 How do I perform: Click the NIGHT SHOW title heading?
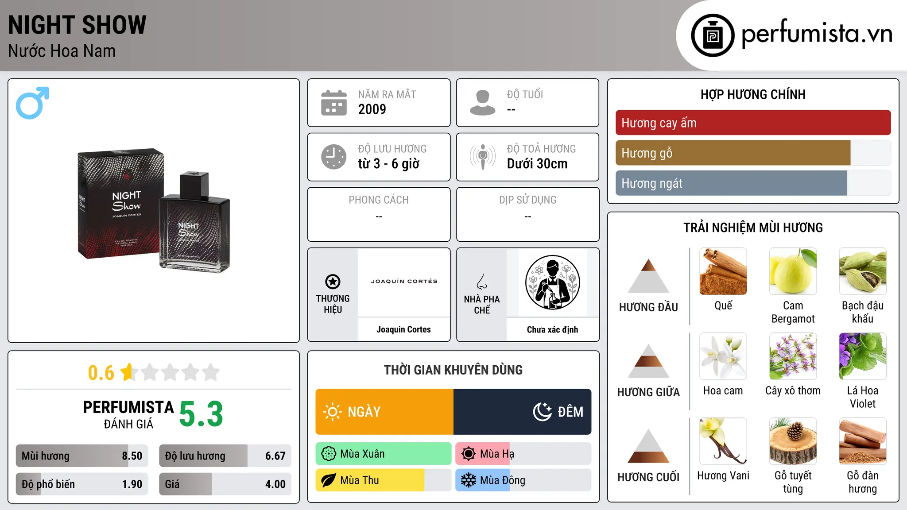pyautogui.click(x=77, y=25)
